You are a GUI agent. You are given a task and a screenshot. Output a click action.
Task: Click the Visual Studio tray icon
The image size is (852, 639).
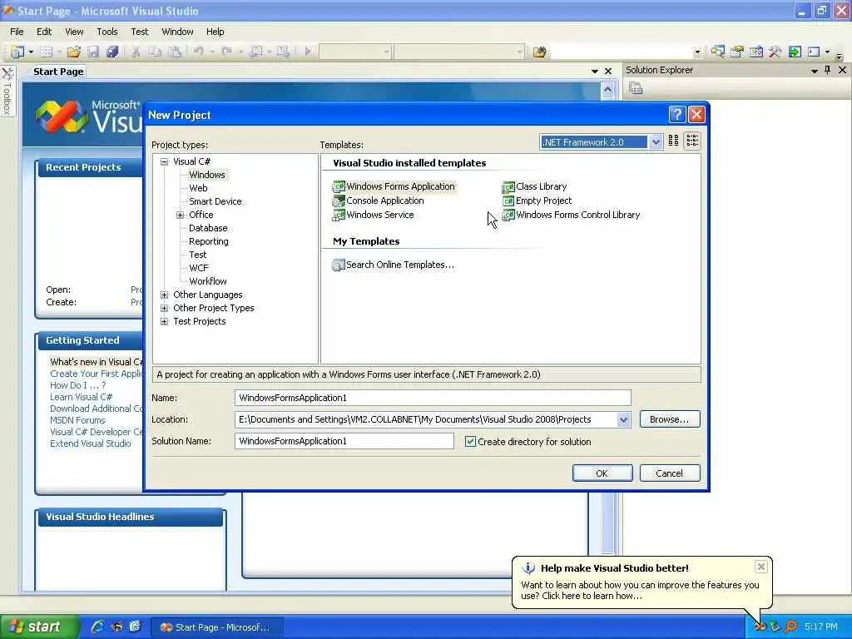[760, 627]
